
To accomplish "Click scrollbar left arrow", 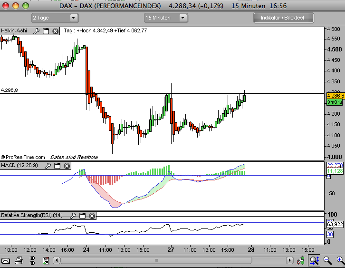I will [57, 260].
